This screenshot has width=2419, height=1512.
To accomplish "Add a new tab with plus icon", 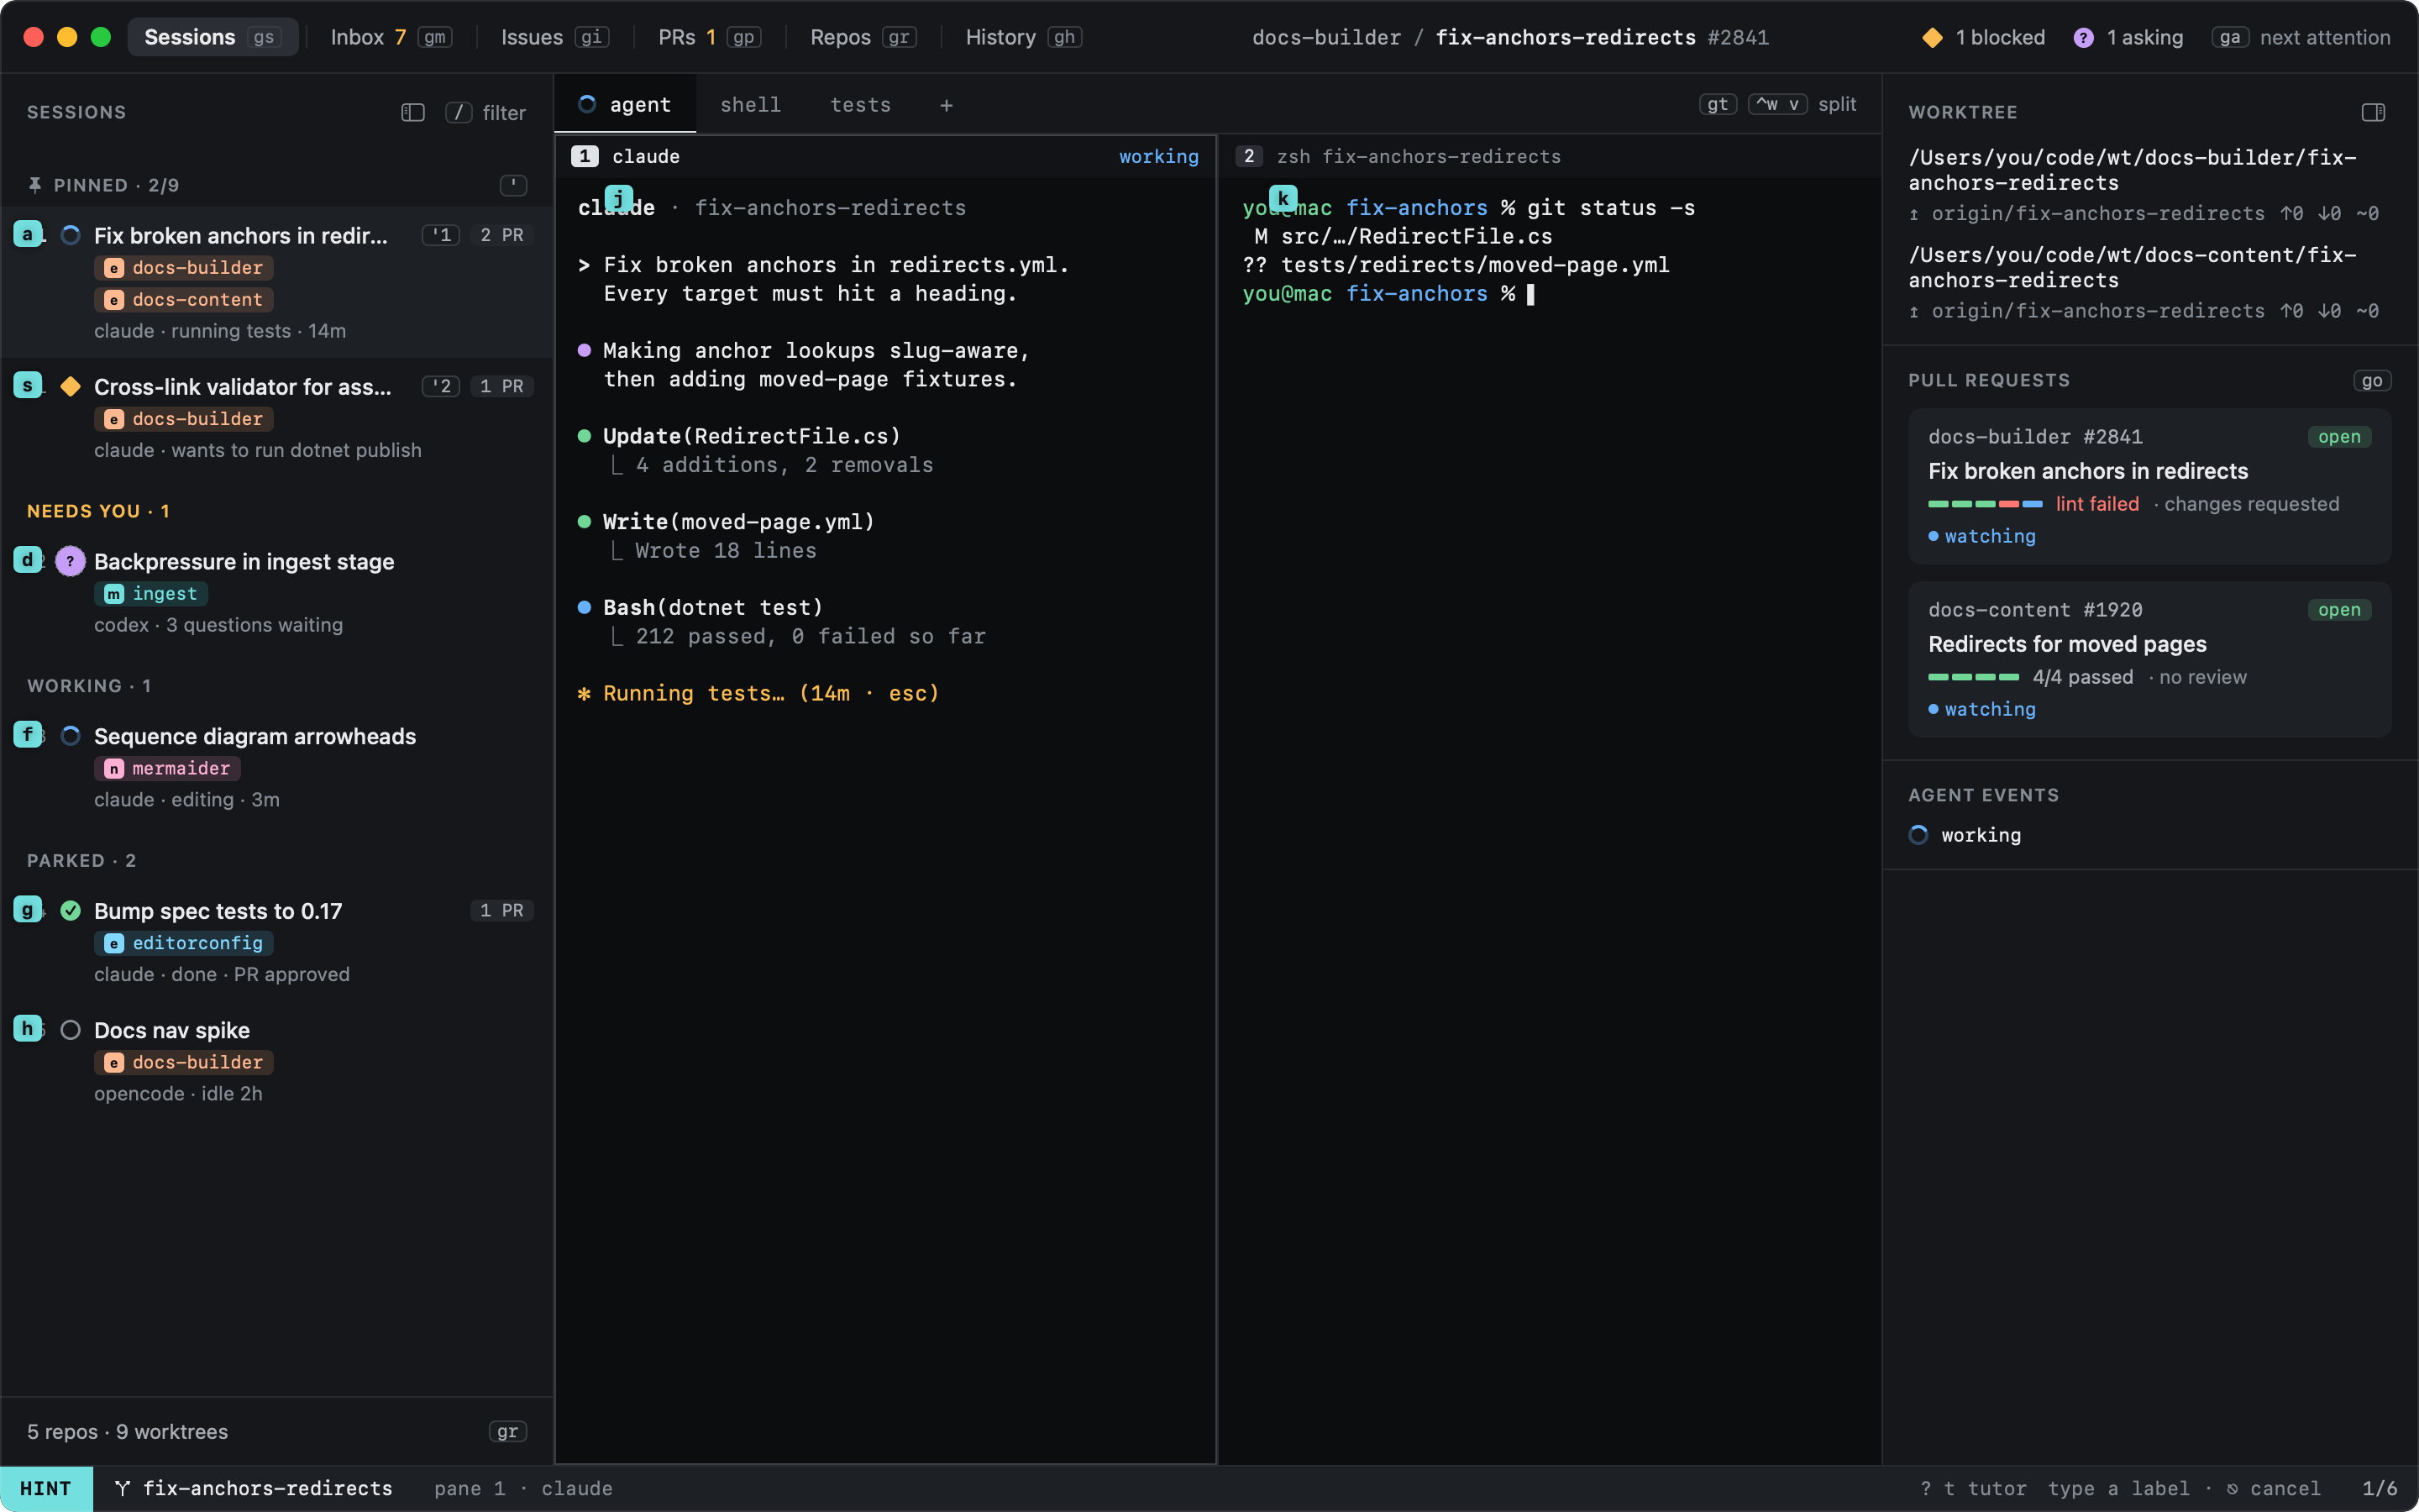I will 946,105.
